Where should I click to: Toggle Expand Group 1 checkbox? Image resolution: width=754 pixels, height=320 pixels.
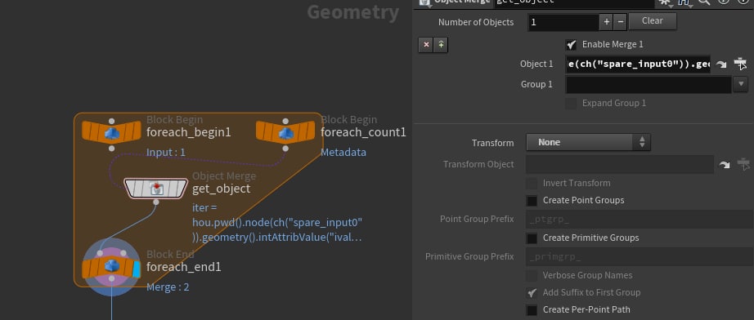pos(571,103)
